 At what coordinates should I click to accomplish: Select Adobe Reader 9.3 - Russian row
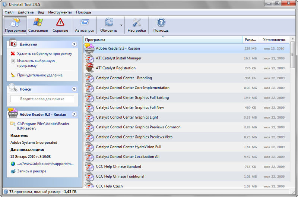click(187, 49)
